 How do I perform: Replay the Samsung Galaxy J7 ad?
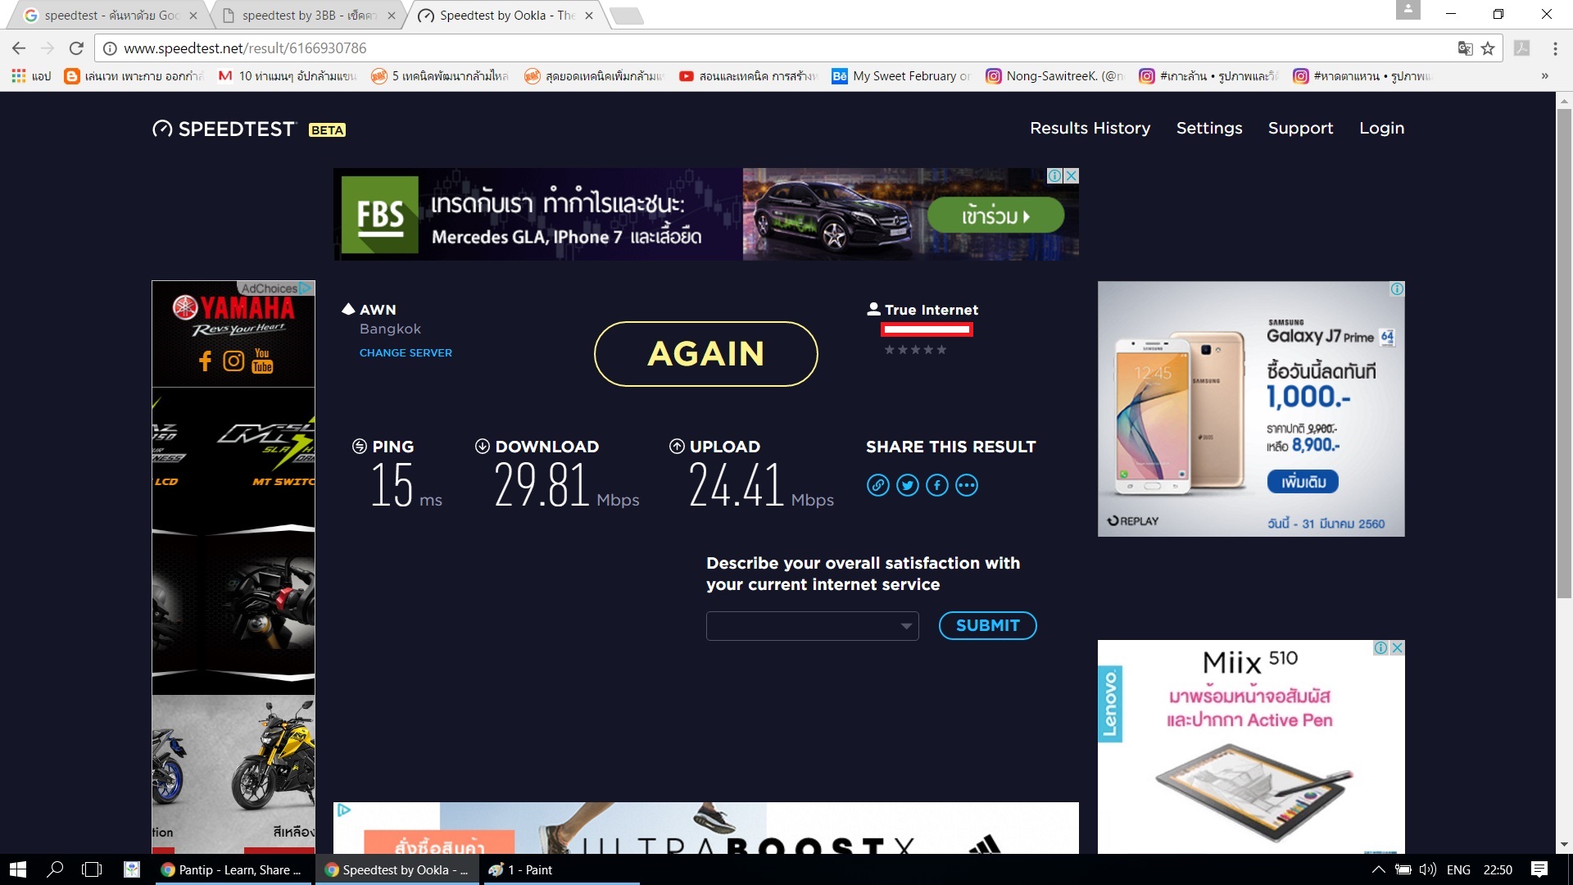tap(1133, 521)
